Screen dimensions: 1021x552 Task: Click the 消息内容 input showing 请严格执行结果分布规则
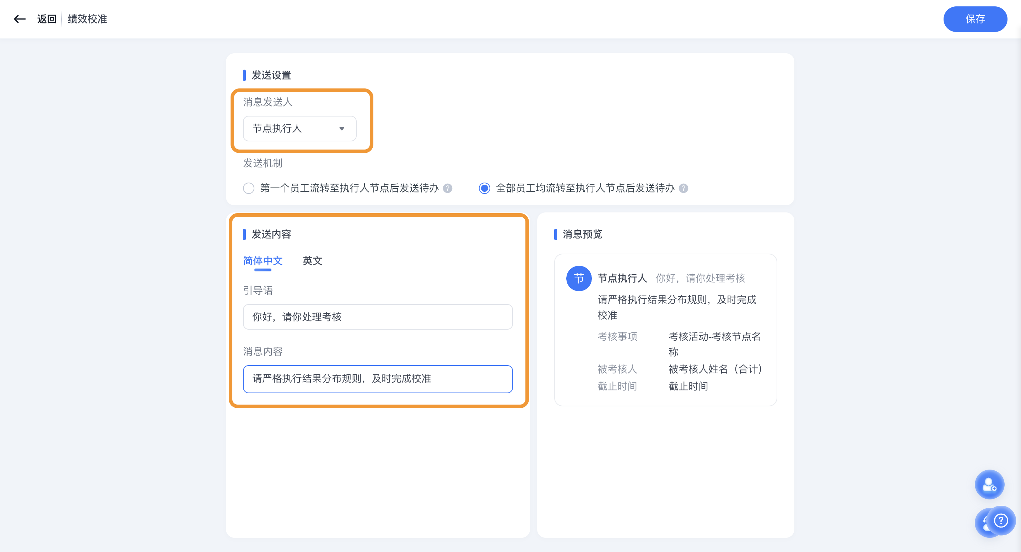click(x=377, y=379)
